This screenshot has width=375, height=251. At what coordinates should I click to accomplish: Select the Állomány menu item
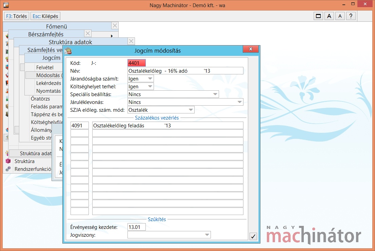point(41,130)
